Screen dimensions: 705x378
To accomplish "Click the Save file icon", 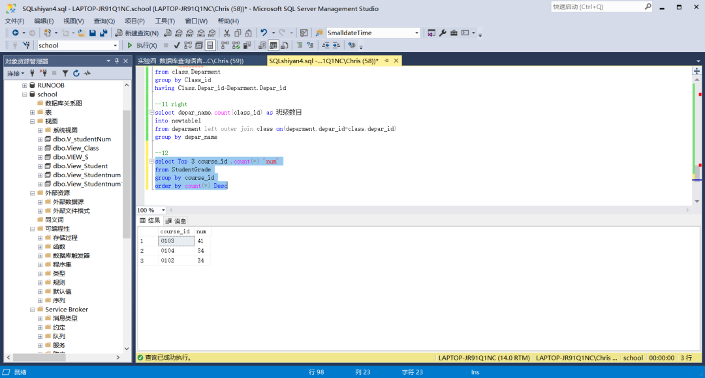I will coord(93,33).
